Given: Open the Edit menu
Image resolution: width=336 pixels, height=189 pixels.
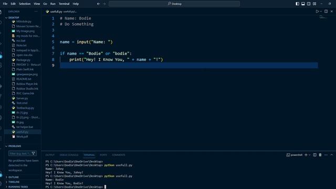Looking at the screenshot, I should [13, 4].
